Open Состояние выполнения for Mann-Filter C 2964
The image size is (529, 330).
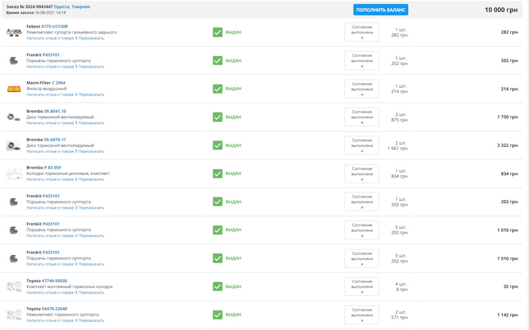click(x=361, y=89)
